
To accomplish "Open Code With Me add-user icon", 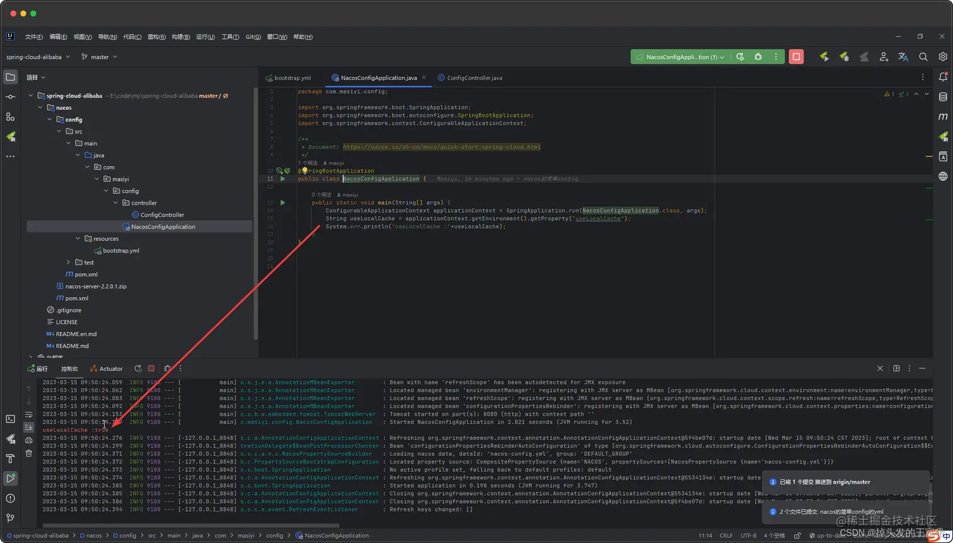I will [884, 57].
